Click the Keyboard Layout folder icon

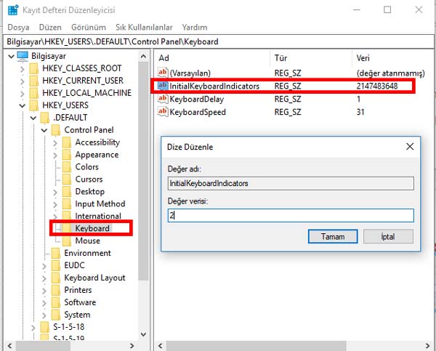point(56,278)
